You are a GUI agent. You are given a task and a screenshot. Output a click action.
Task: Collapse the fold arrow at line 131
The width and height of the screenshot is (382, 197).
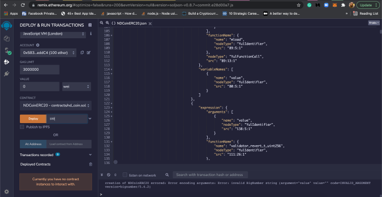point(111,141)
